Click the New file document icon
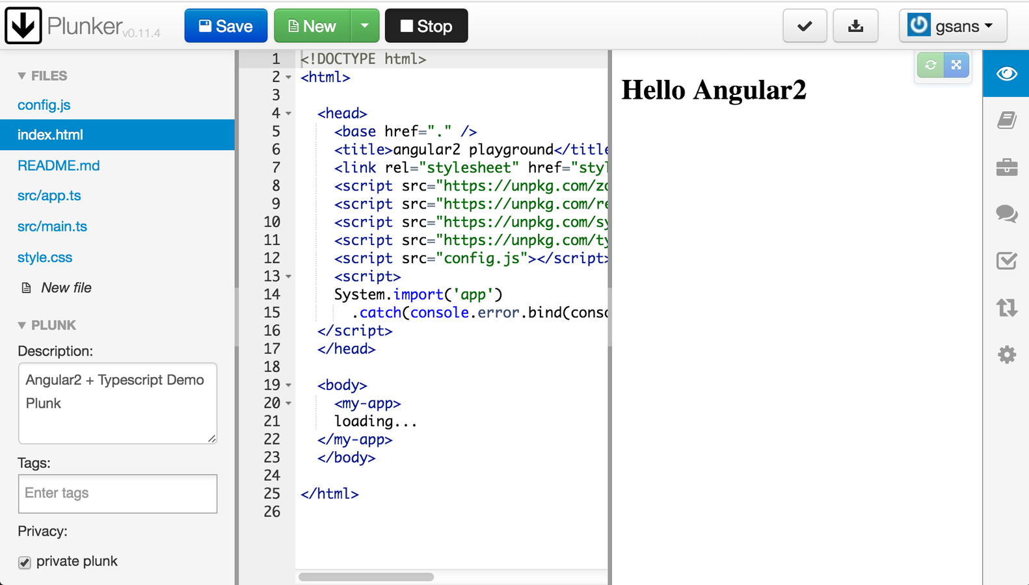Image resolution: width=1029 pixels, height=585 pixels. tap(26, 288)
